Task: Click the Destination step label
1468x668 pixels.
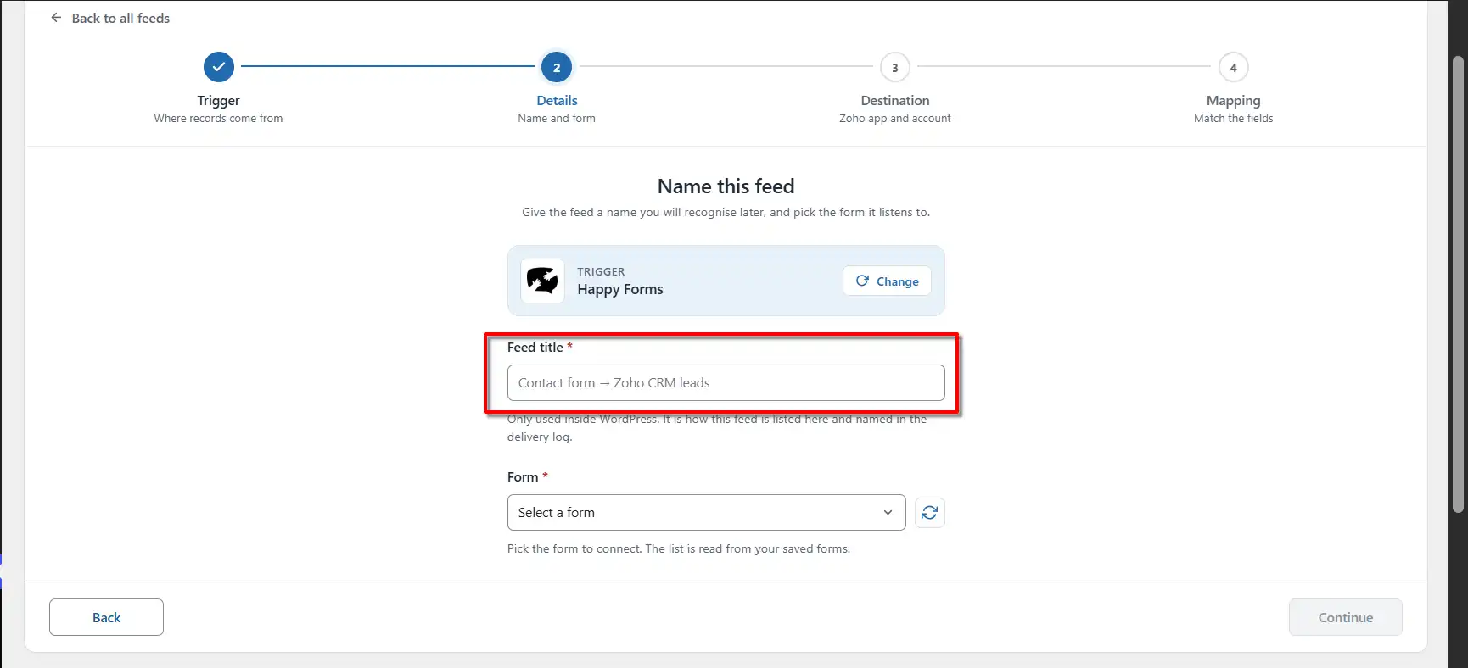Action: (x=895, y=100)
